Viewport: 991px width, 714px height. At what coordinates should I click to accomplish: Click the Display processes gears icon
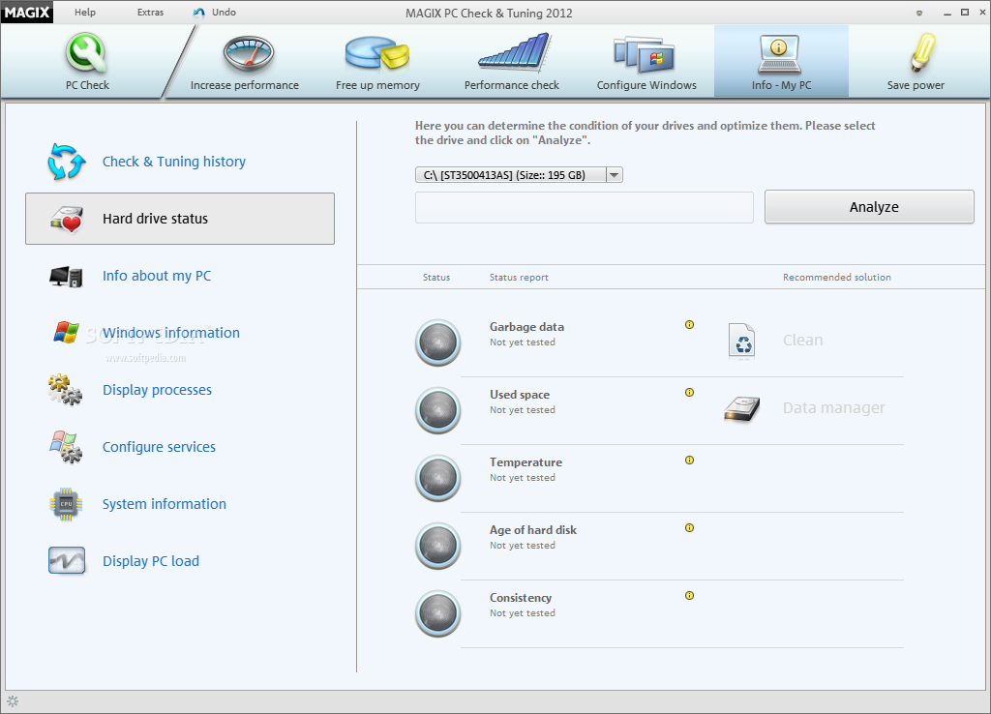click(65, 389)
